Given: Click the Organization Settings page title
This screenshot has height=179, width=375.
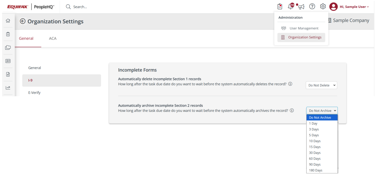Looking at the screenshot, I should click(55, 21).
